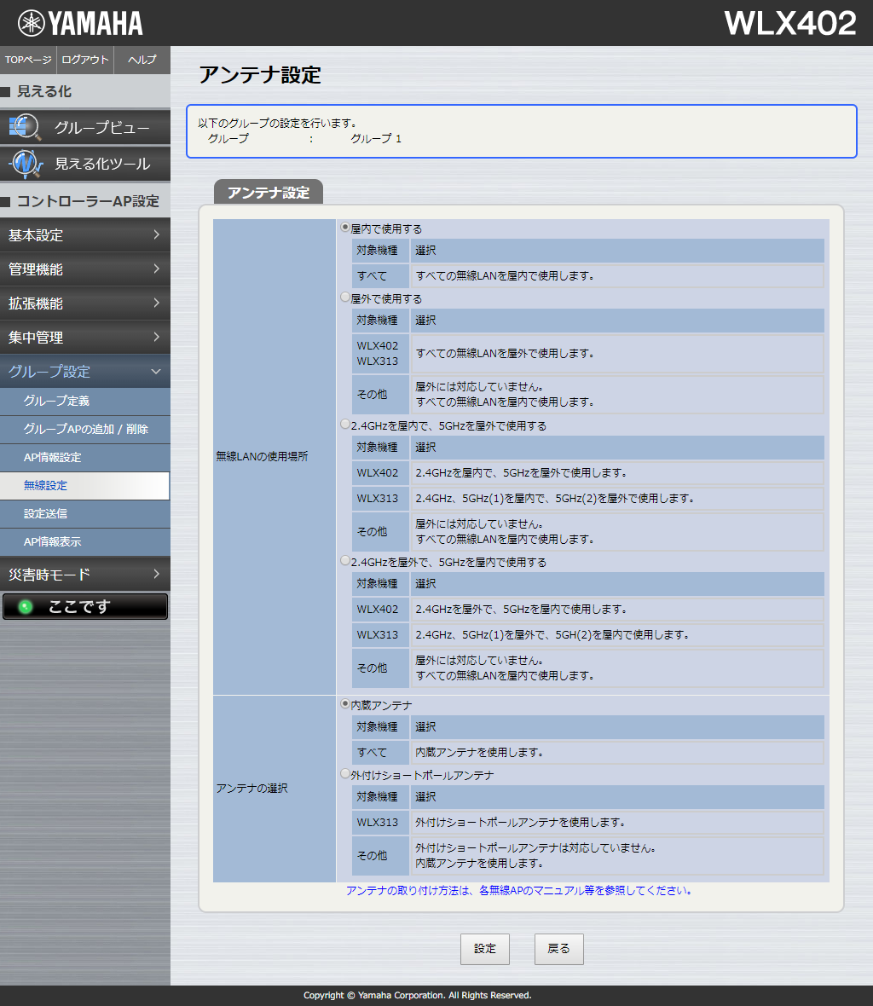Click the '戻る' back button

click(x=558, y=949)
